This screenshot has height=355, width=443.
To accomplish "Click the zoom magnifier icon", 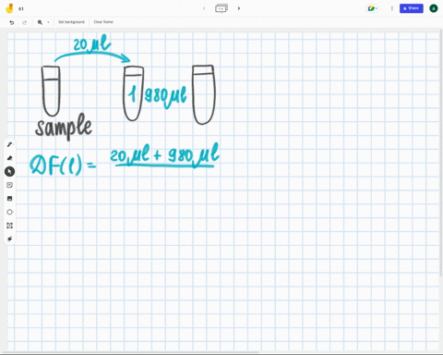I will pyautogui.click(x=40, y=22).
